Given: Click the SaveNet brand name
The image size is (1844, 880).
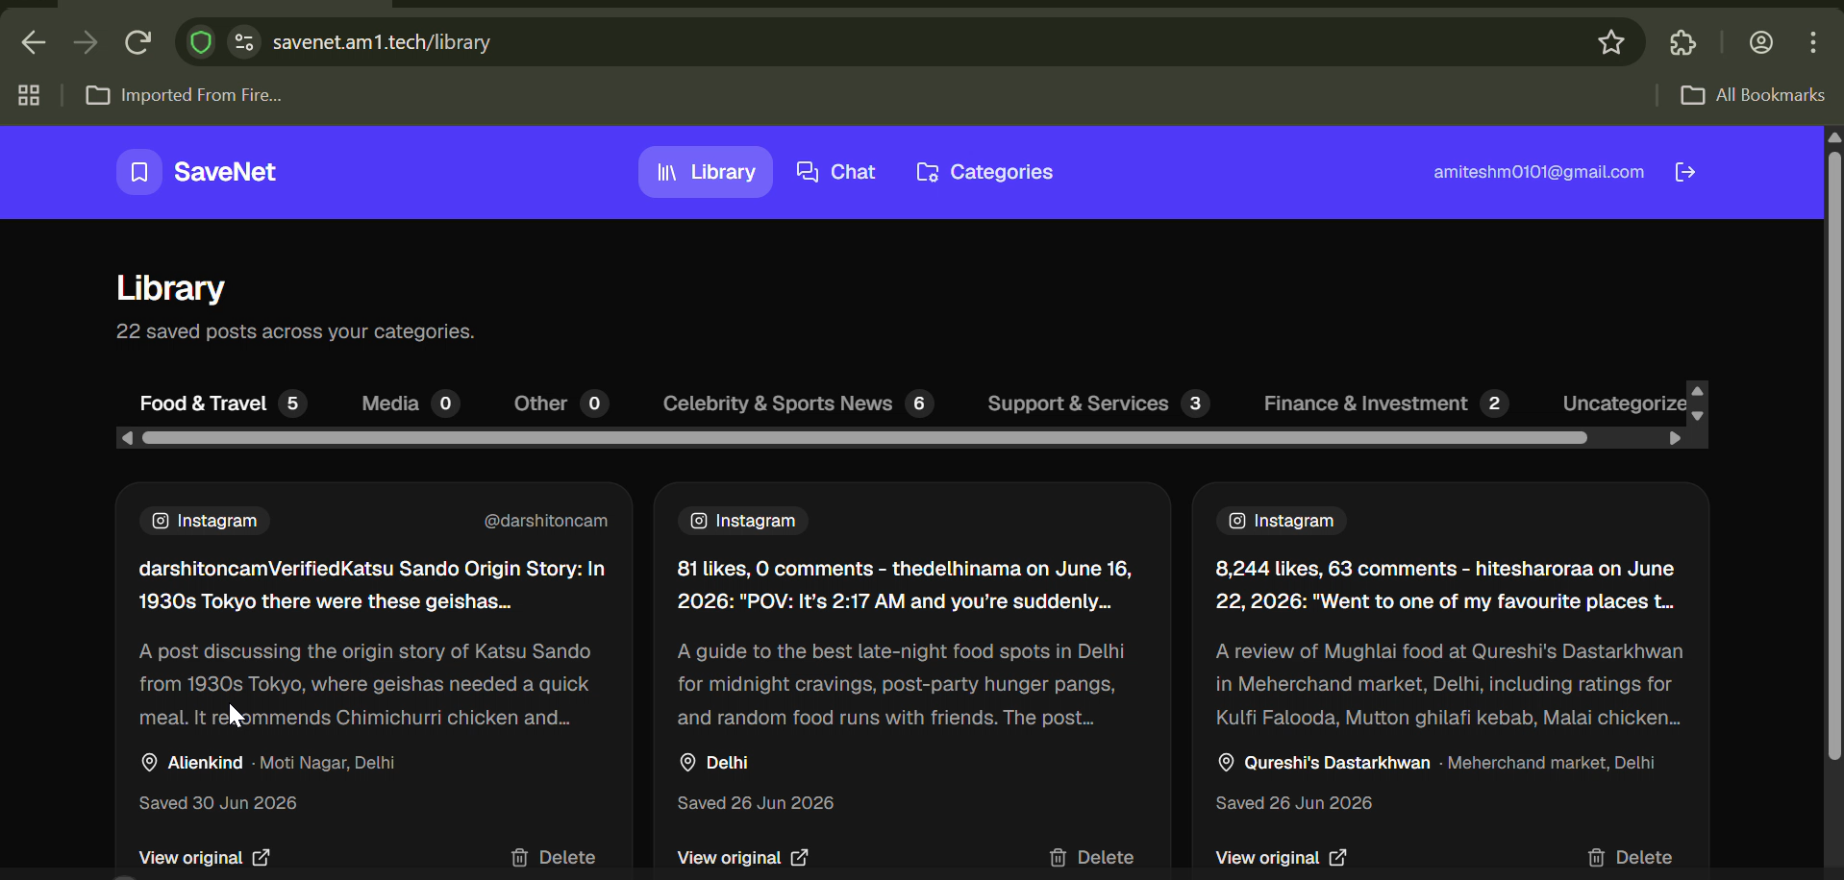Looking at the screenshot, I should pos(225,172).
